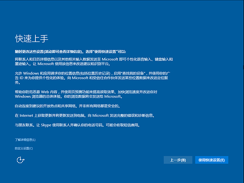Viewport: 244px width, 183px height.
Task: Click the 快速上手 heading
Action: pyautogui.click(x=31, y=39)
